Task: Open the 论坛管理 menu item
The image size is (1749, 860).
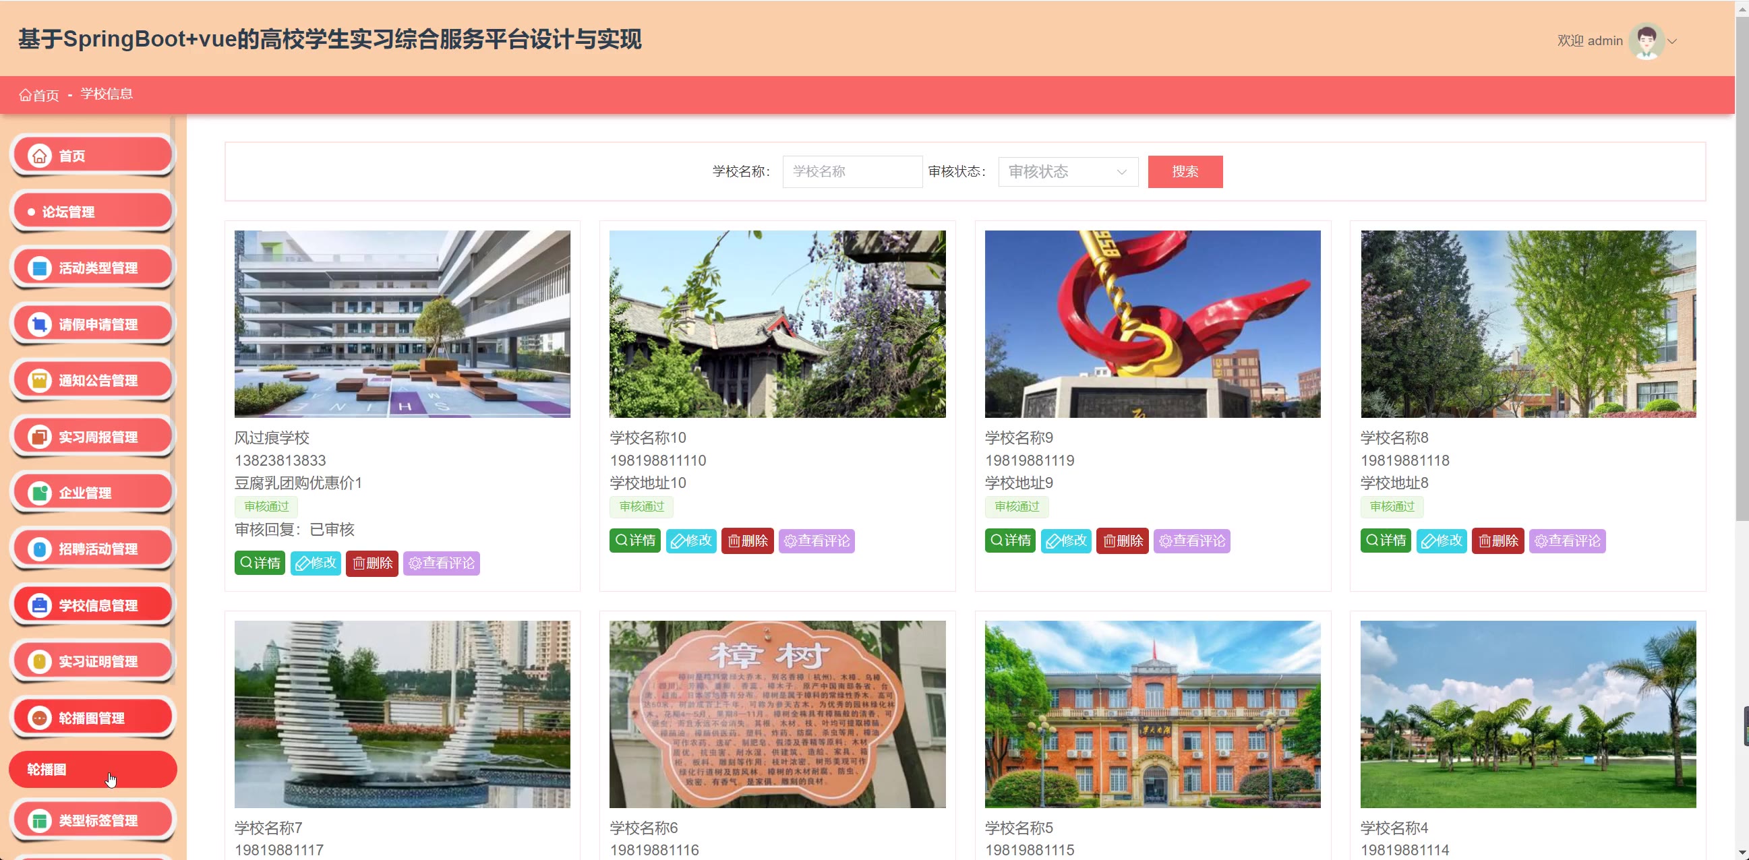Action: (x=92, y=212)
